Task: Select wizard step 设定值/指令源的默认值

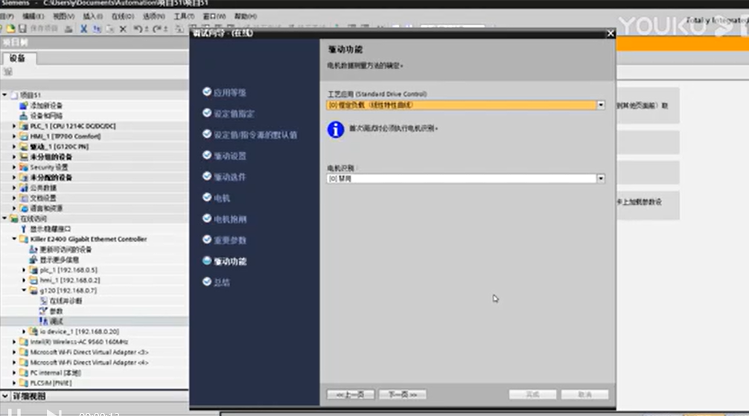Action: tap(255, 135)
